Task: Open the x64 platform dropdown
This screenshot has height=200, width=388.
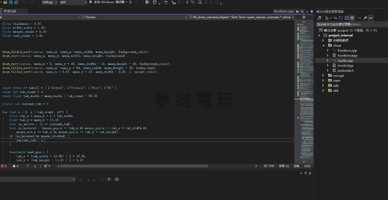Action: [73, 2]
